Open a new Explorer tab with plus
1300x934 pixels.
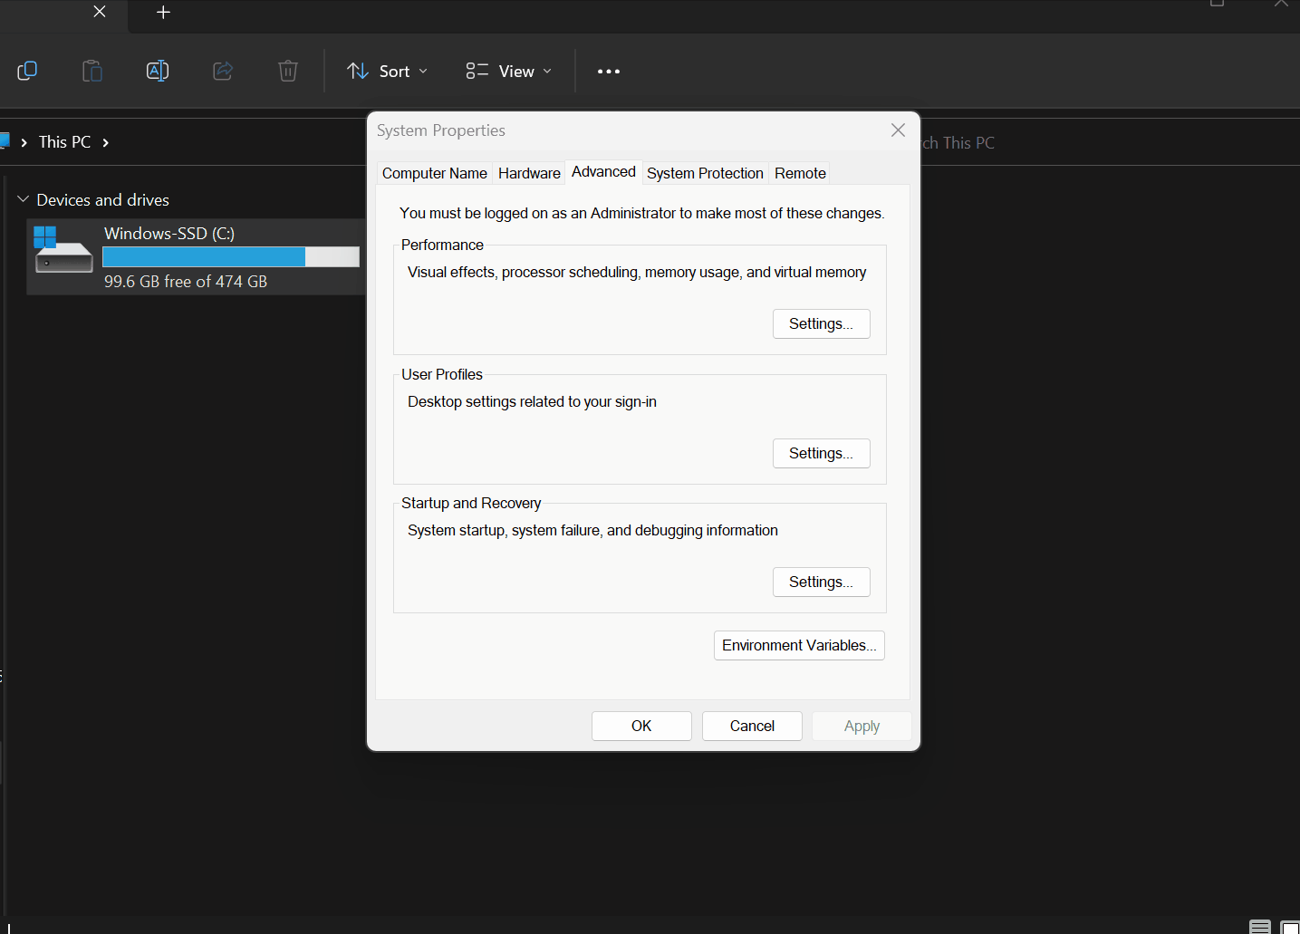click(x=163, y=12)
